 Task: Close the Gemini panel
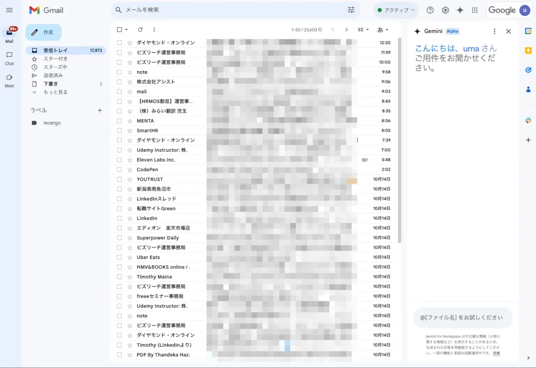tap(508, 31)
